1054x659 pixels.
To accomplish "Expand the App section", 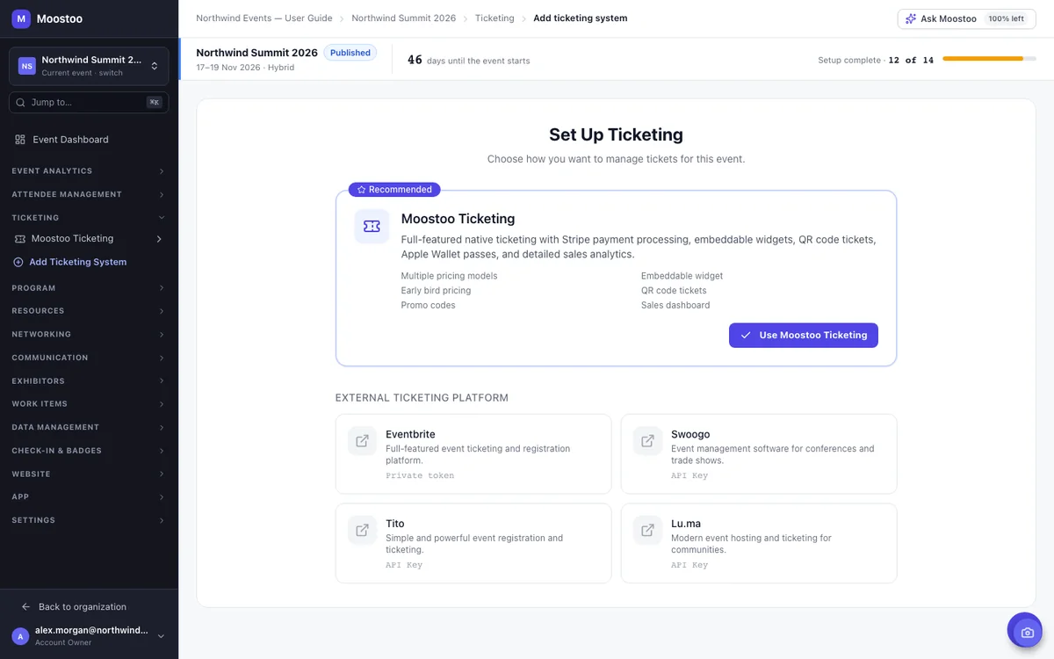I will click(x=89, y=497).
